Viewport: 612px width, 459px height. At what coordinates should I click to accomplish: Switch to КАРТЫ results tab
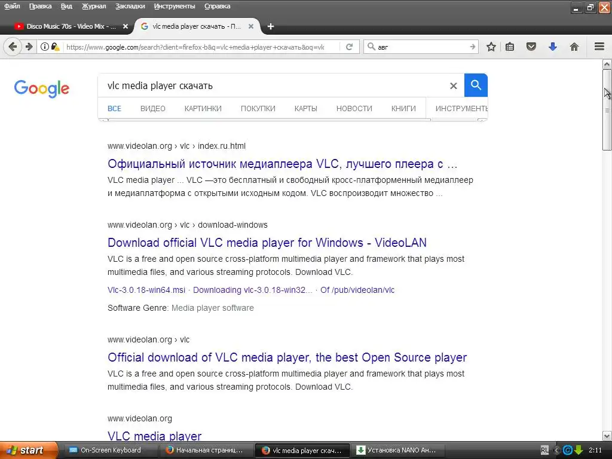pyautogui.click(x=305, y=109)
